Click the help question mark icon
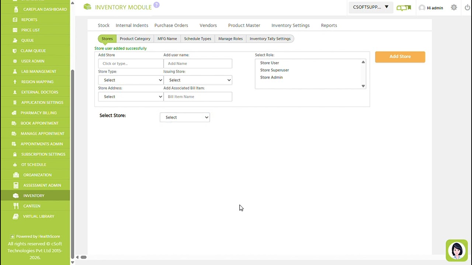472x265 pixels. point(156,5)
